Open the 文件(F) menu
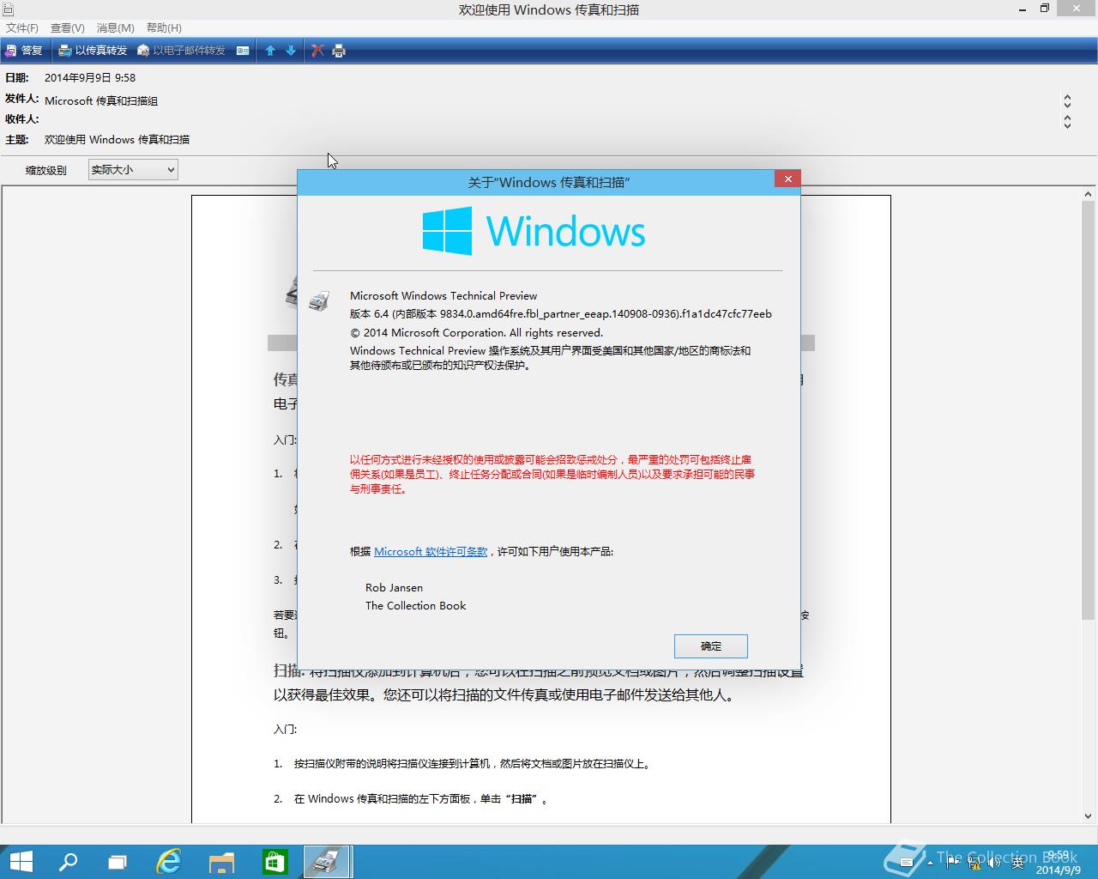The width and height of the screenshot is (1098, 879). pyautogui.click(x=22, y=27)
